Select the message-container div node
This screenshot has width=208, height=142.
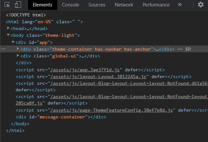[x=61, y=117]
